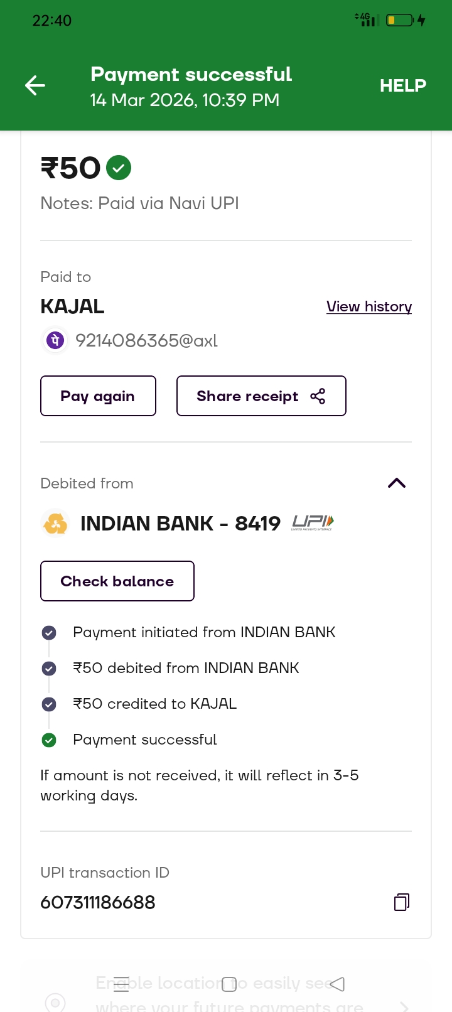Tap green success checkmark beside ₹50
Screen dimensions: 452x1012
[119, 168]
